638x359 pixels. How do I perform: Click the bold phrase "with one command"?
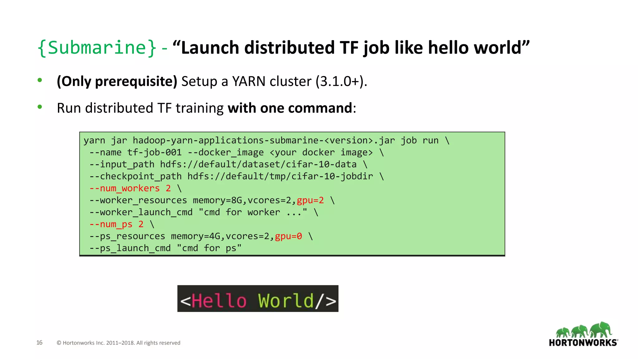(290, 108)
